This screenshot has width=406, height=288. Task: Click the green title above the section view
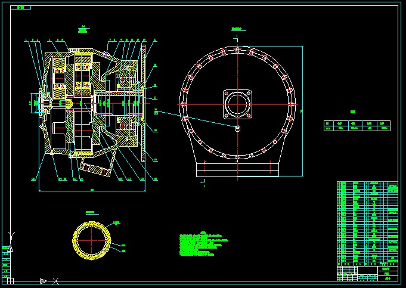[83, 30]
